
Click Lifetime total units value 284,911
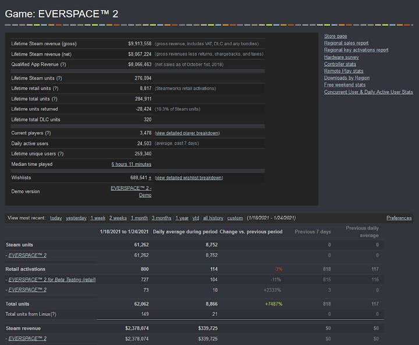(143, 99)
